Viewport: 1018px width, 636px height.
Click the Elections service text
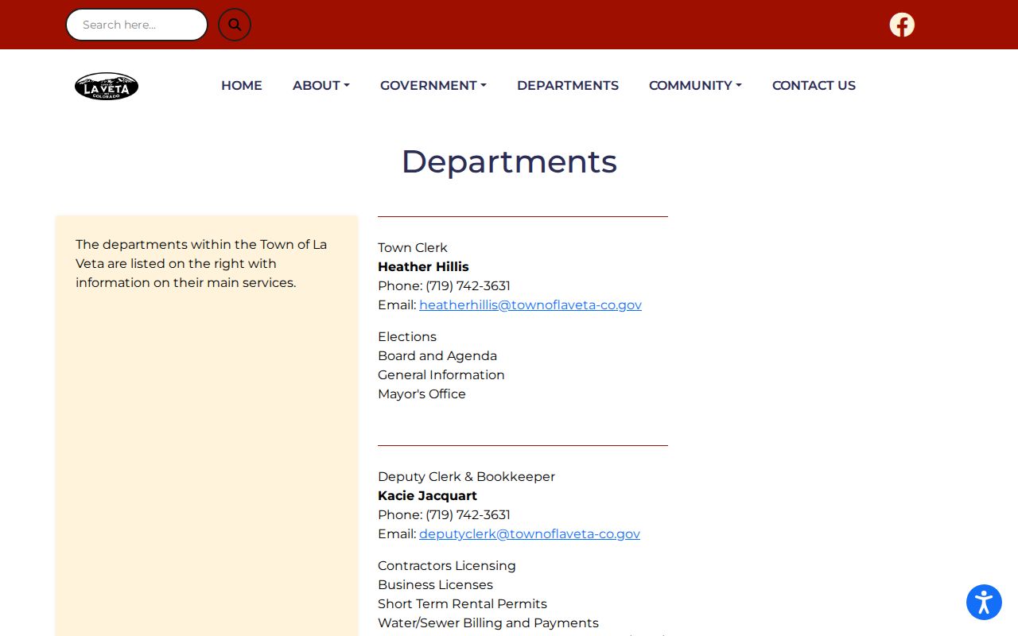pos(407,336)
